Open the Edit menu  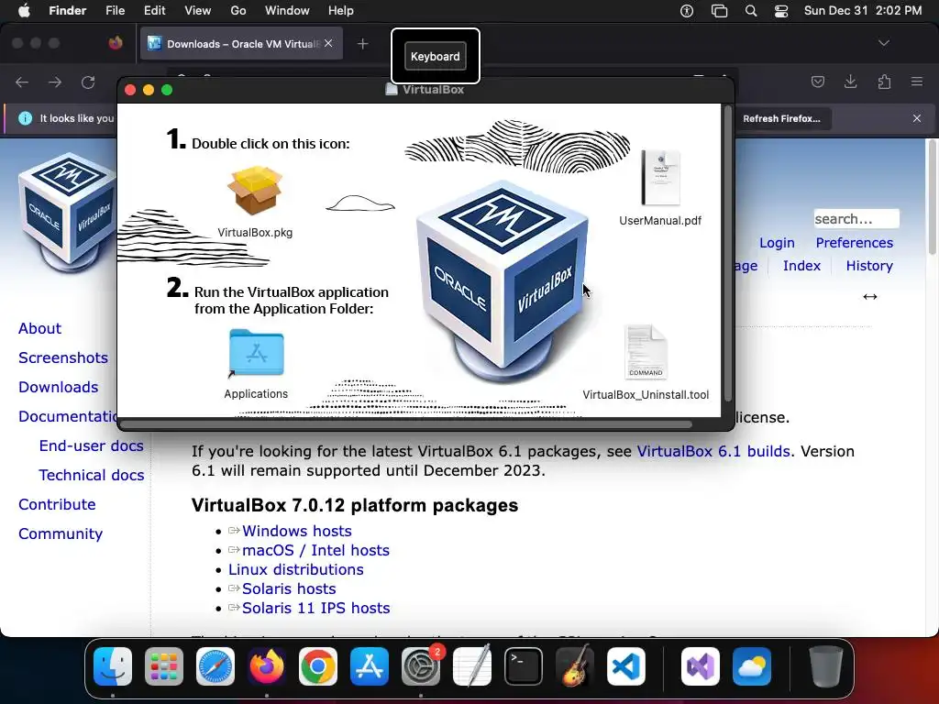pyautogui.click(x=154, y=11)
